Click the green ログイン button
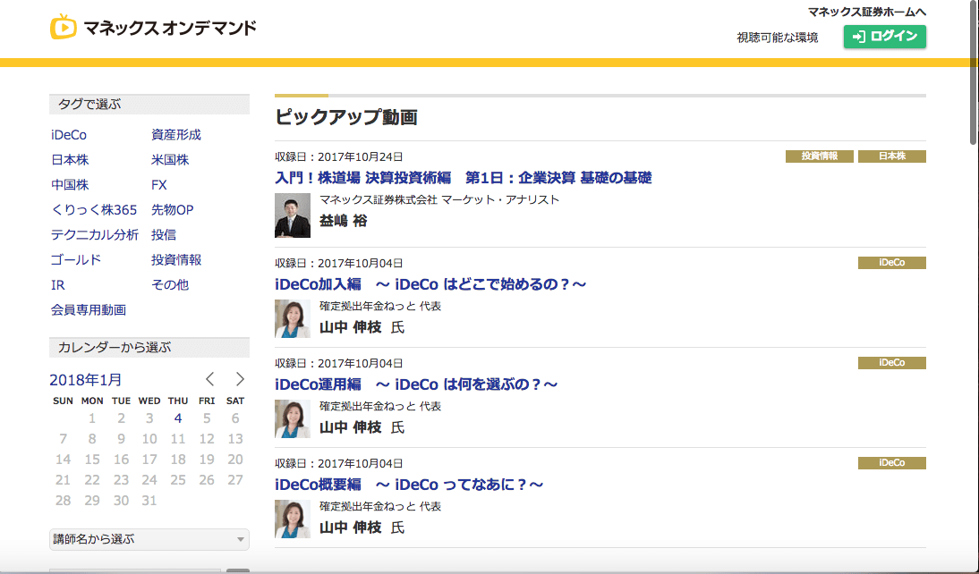The width and height of the screenshot is (979, 574). (884, 37)
